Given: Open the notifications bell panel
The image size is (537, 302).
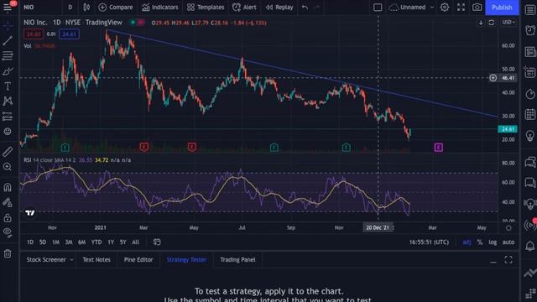Looking at the screenshot, I should [529, 246].
